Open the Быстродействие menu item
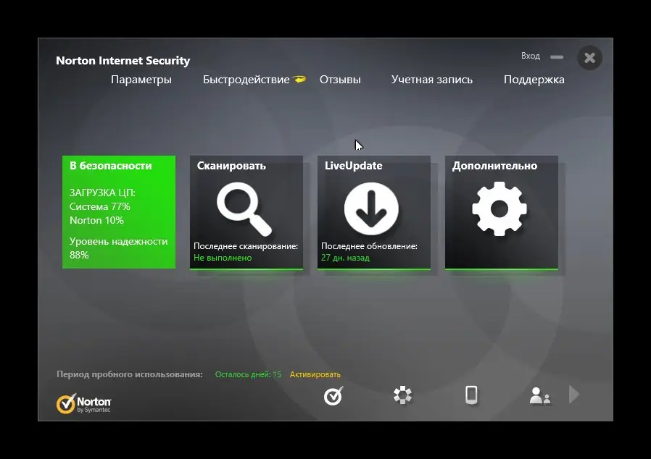The width and height of the screenshot is (651, 459). pyautogui.click(x=246, y=80)
